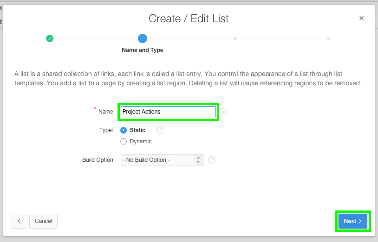Go back with the left arrow button
The height and width of the screenshot is (242, 378).
19,221
